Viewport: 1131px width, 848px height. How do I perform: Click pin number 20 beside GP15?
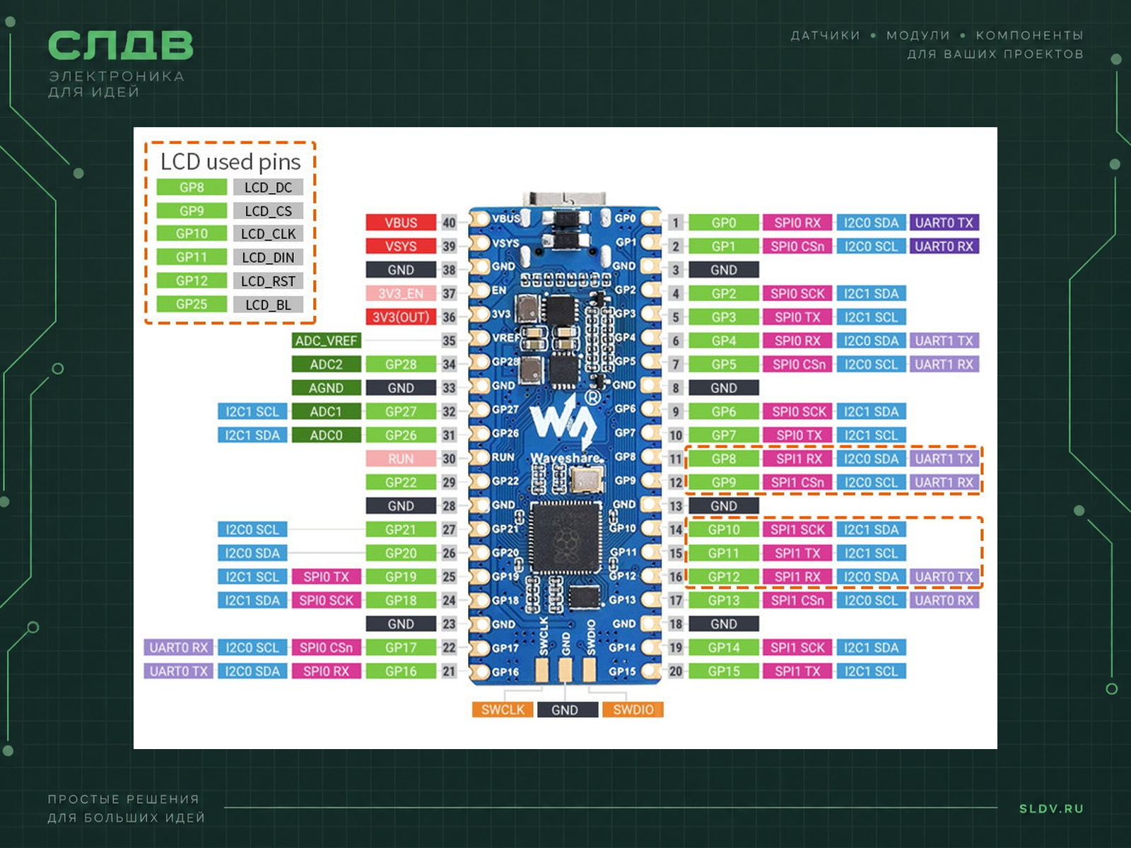pos(676,671)
